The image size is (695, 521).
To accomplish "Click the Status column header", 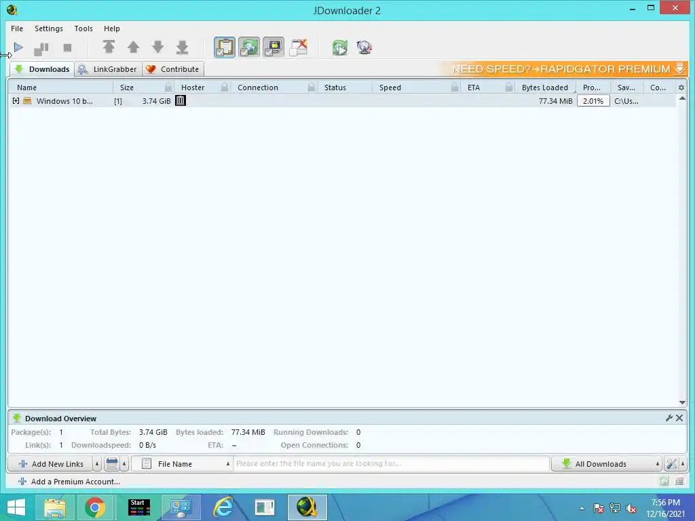I will (345, 88).
